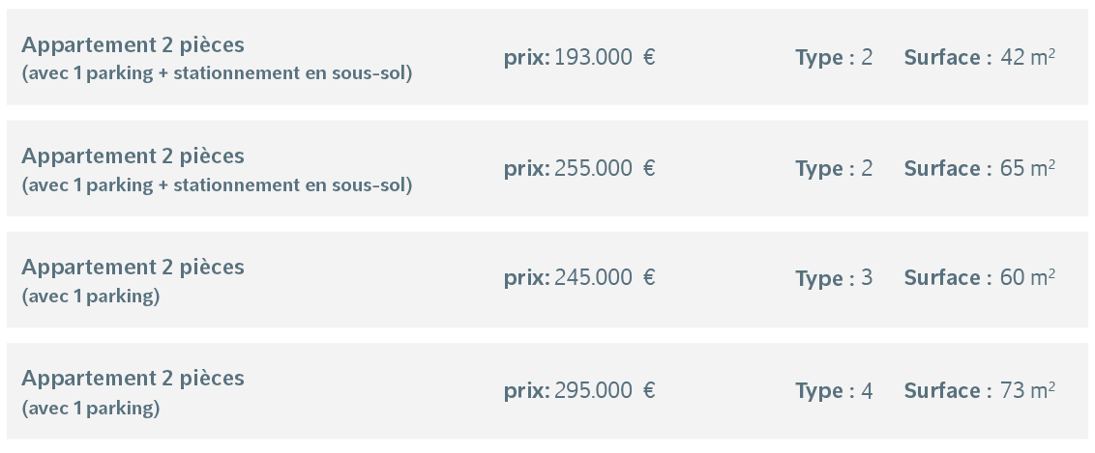
Task: Click '(avec 1 parking)' under the 295.000 € listing
Action: (91, 408)
